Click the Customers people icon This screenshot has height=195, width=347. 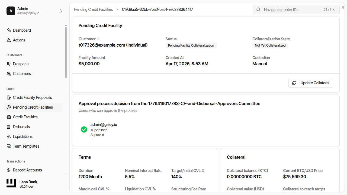pyautogui.click(x=9, y=74)
